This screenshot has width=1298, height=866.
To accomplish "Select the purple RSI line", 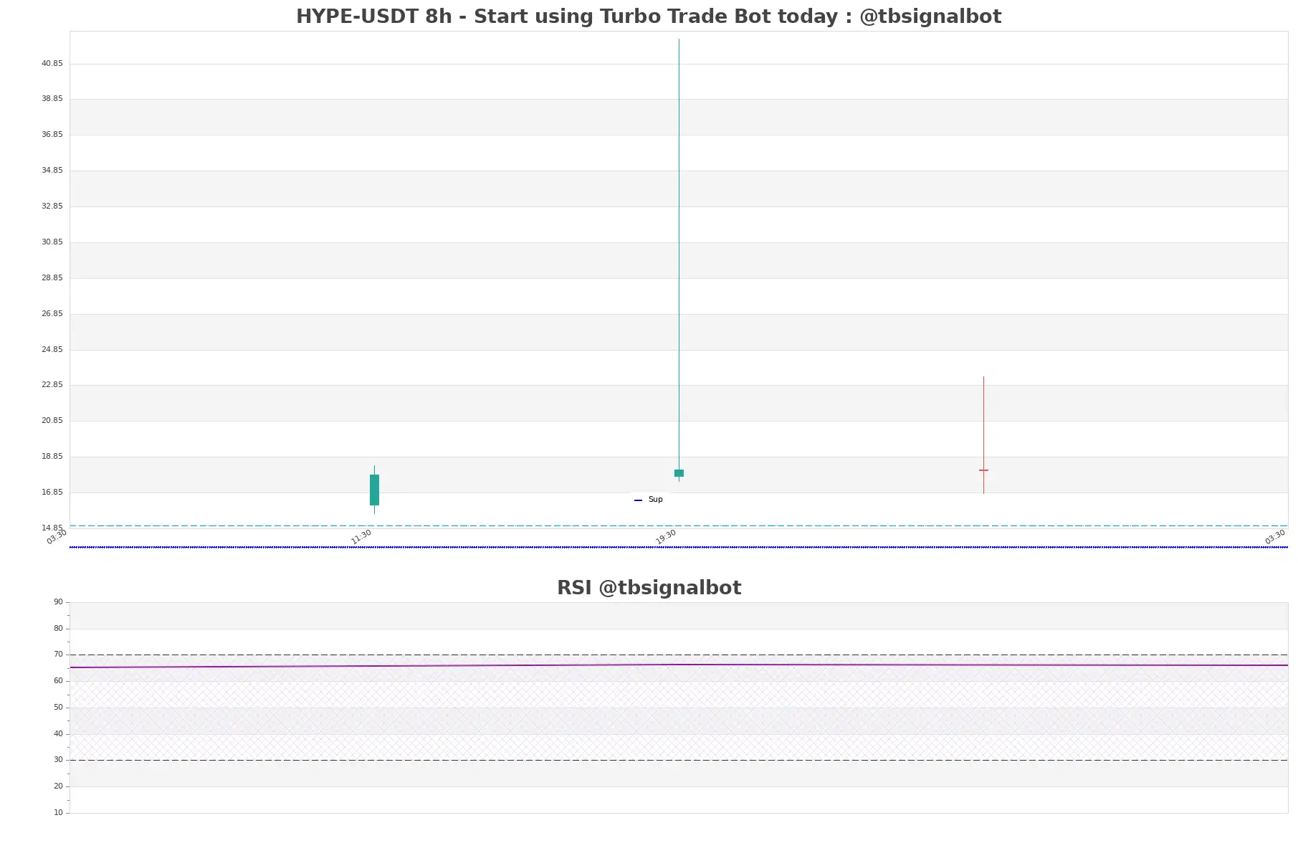I will (x=679, y=665).
